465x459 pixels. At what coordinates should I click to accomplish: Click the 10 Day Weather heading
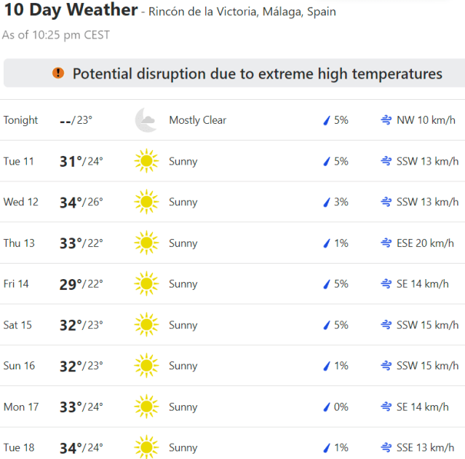click(x=70, y=10)
